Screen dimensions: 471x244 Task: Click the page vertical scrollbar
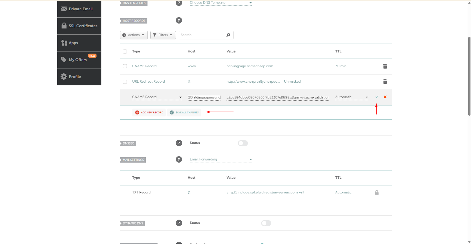(x=469, y=76)
